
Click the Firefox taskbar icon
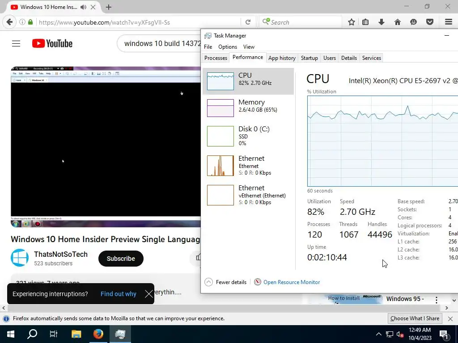[x=98, y=334]
